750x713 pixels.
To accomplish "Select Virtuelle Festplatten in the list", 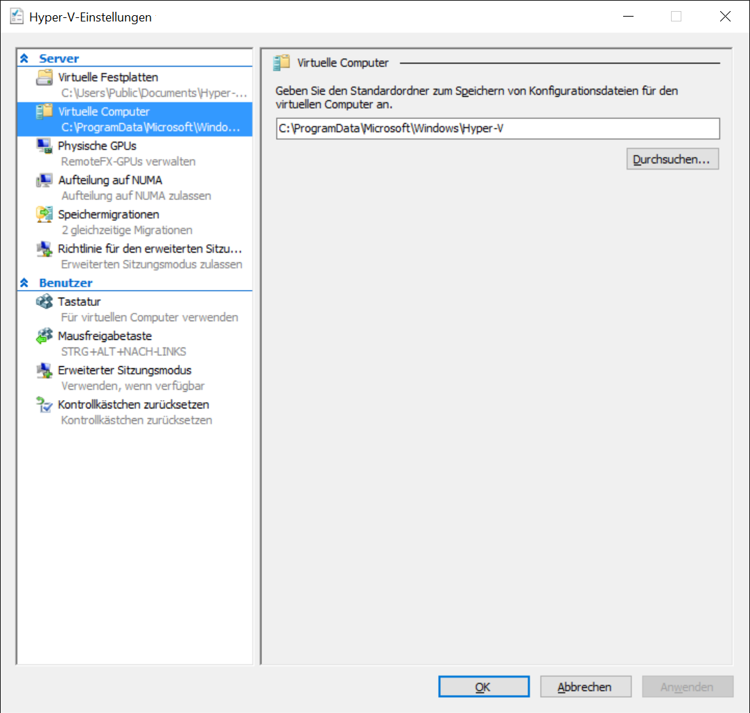I will coord(108,78).
